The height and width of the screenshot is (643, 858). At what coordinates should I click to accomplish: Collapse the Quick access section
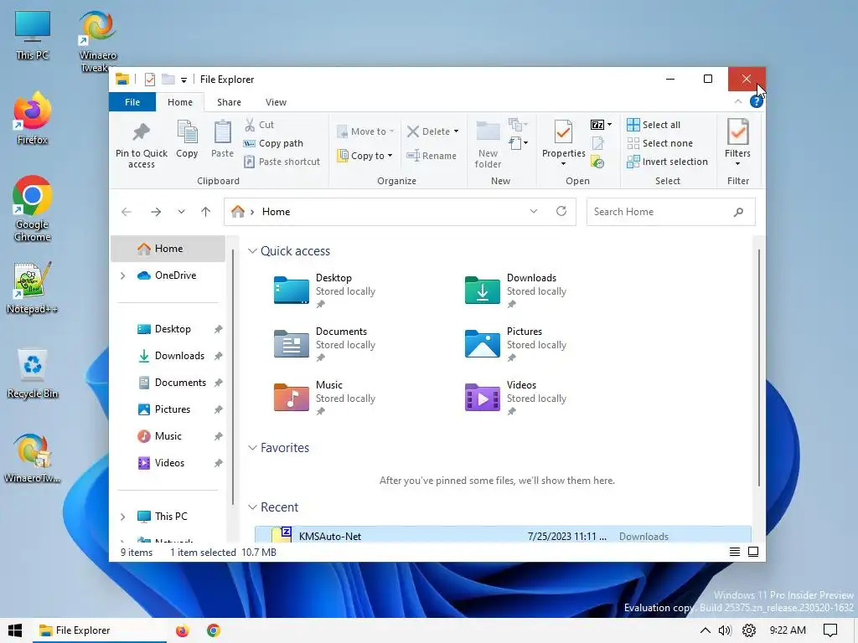(252, 251)
